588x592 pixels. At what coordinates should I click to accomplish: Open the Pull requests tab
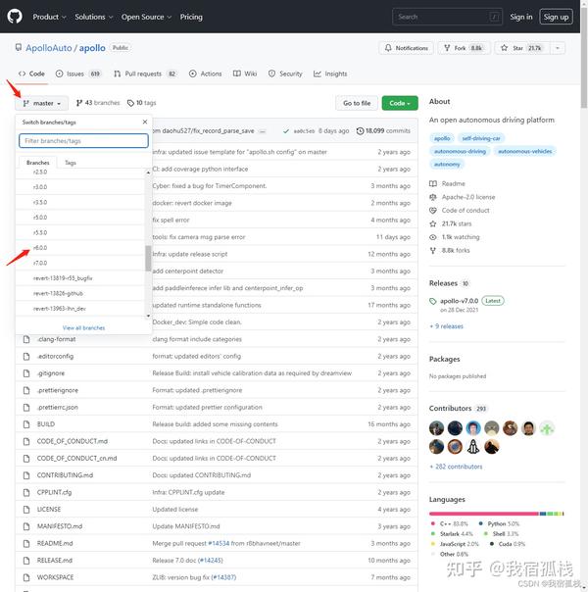(x=145, y=74)
